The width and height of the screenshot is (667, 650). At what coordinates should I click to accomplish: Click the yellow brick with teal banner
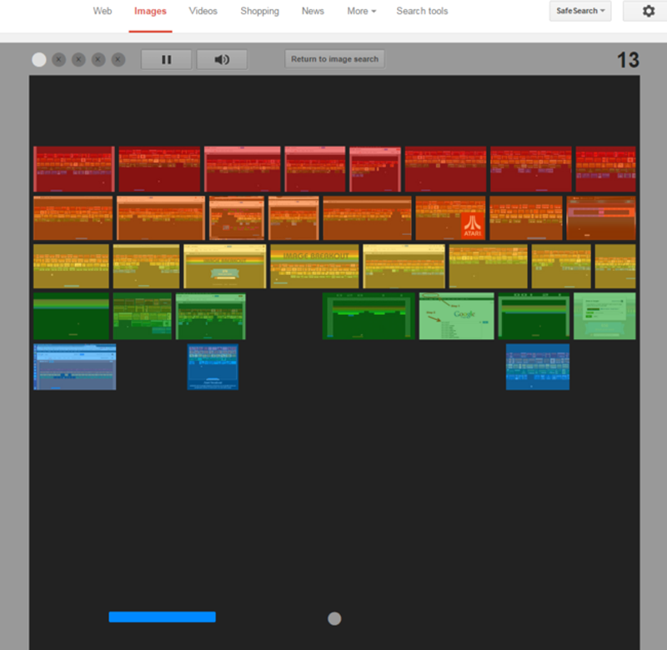click(x=224, y=266)
